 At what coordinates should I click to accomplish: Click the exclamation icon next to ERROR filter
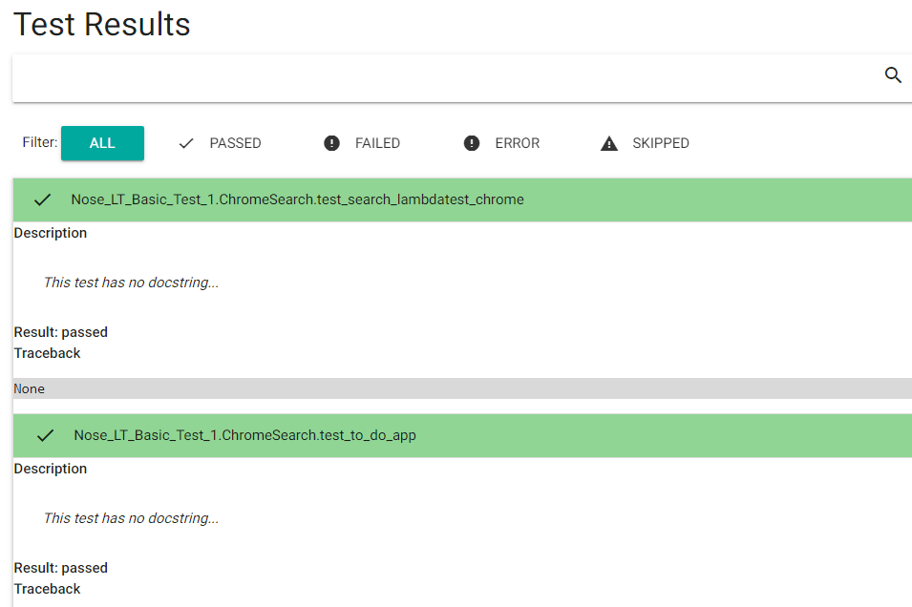coord(470,142)
